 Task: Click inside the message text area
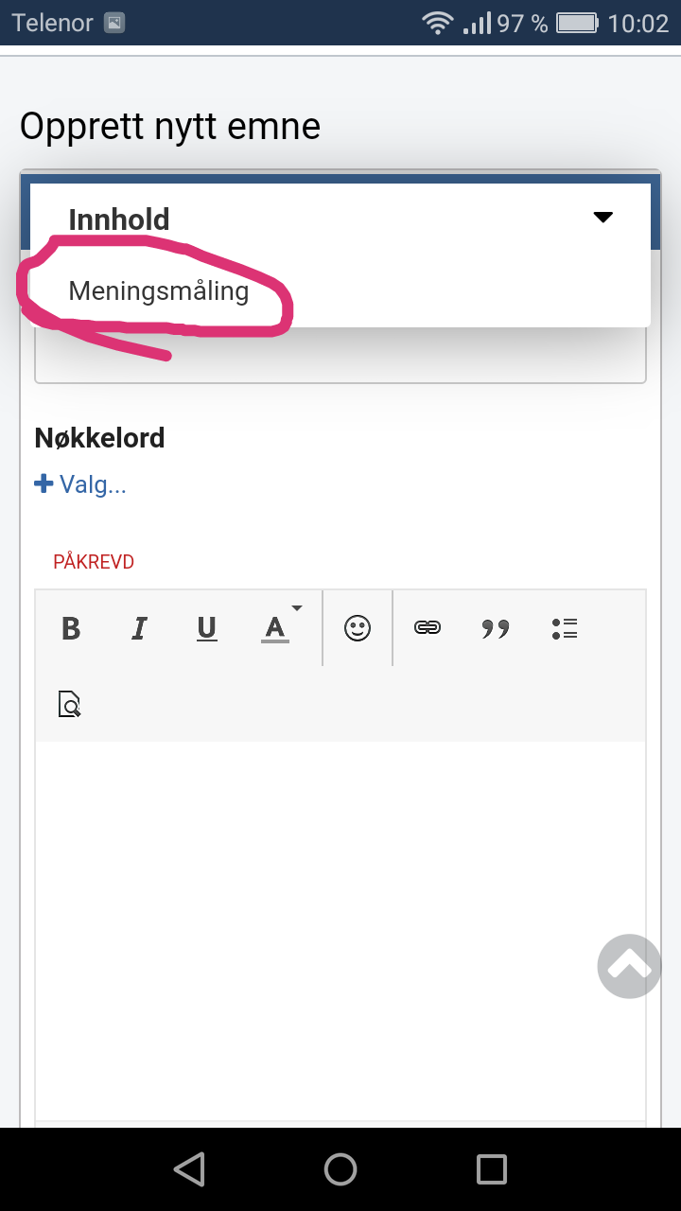click(340, 932)
